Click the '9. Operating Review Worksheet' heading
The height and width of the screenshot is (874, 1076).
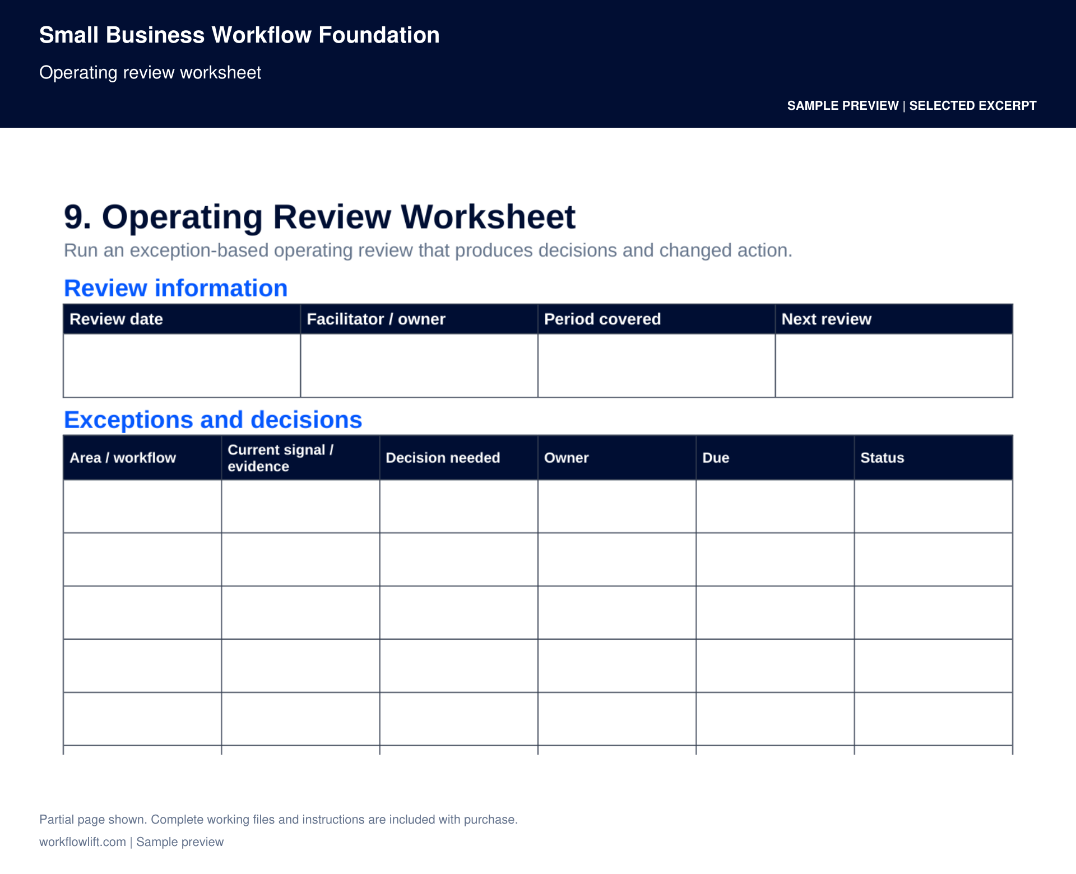[x=319, y=217]
